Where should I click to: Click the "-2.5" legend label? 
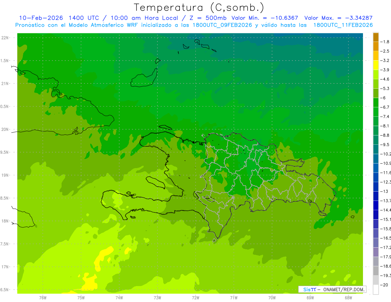pyautogui.click(x=384, y=51)
